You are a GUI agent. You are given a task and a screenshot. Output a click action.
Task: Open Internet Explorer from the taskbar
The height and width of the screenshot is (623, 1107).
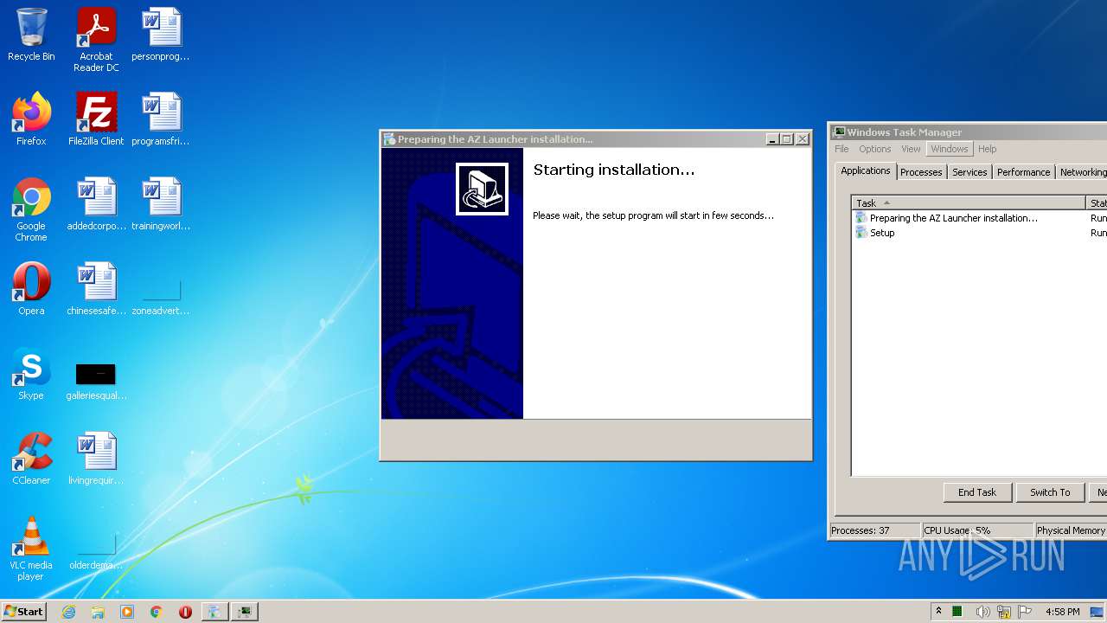69,612
